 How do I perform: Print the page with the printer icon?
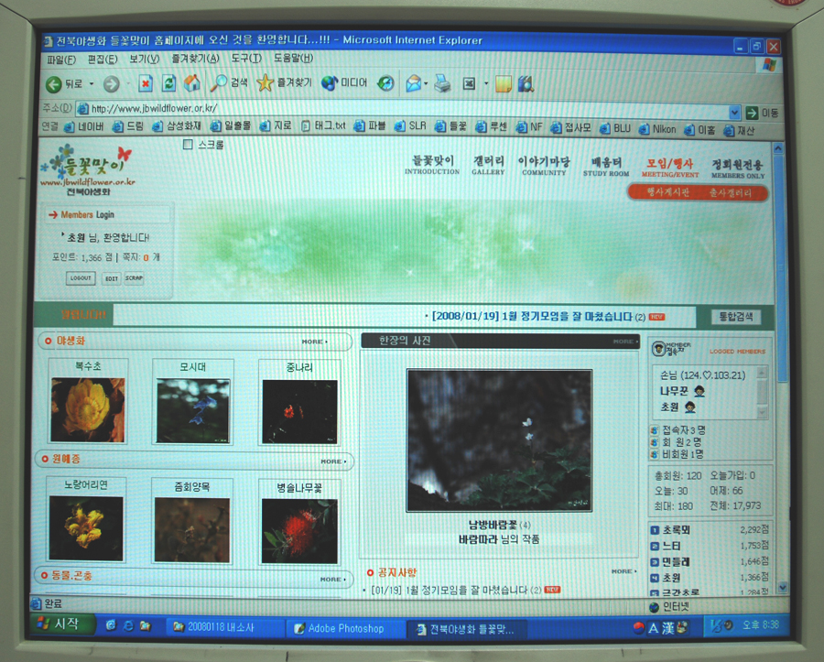coord(442,83)
